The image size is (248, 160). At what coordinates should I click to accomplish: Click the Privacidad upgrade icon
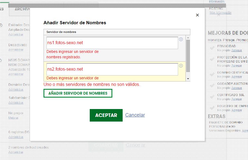pyautogui.click(x=212, y=48)
